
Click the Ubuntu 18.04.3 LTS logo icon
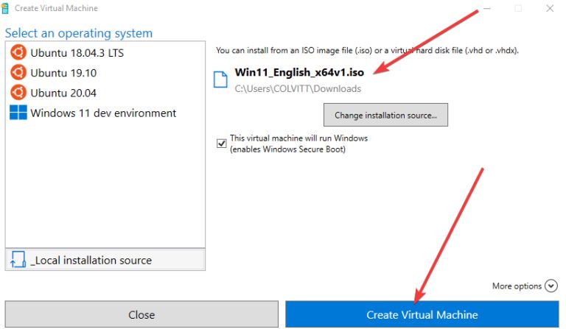pyautogui.click(x=18, y=52)
